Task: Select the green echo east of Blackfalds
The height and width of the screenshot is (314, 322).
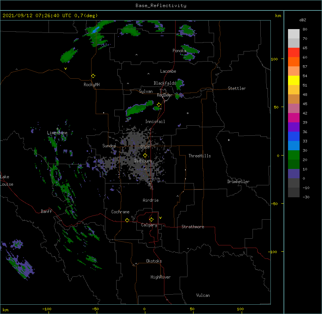Action: [179, 84]
